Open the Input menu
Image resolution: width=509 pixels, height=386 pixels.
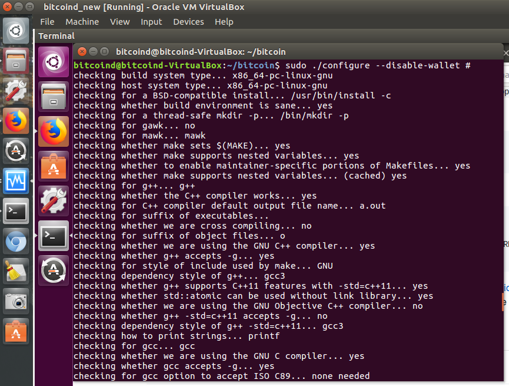tap(151, 22)
